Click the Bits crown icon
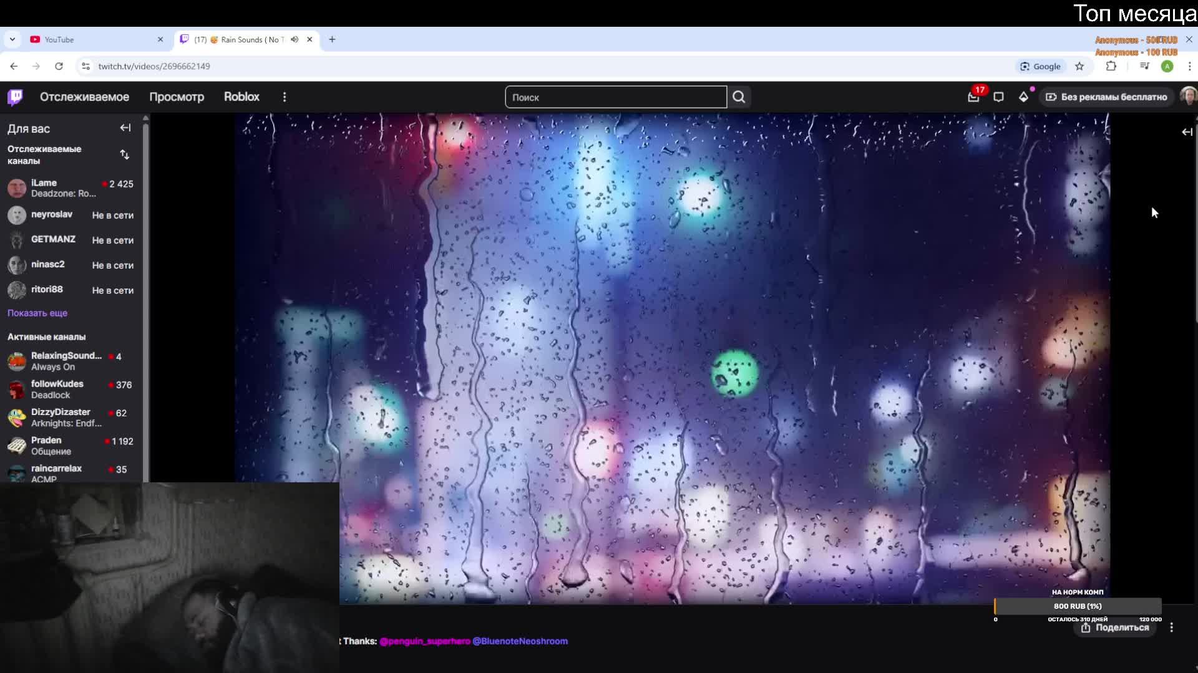The image size is (1198, 673). [x=1023, y=97]
